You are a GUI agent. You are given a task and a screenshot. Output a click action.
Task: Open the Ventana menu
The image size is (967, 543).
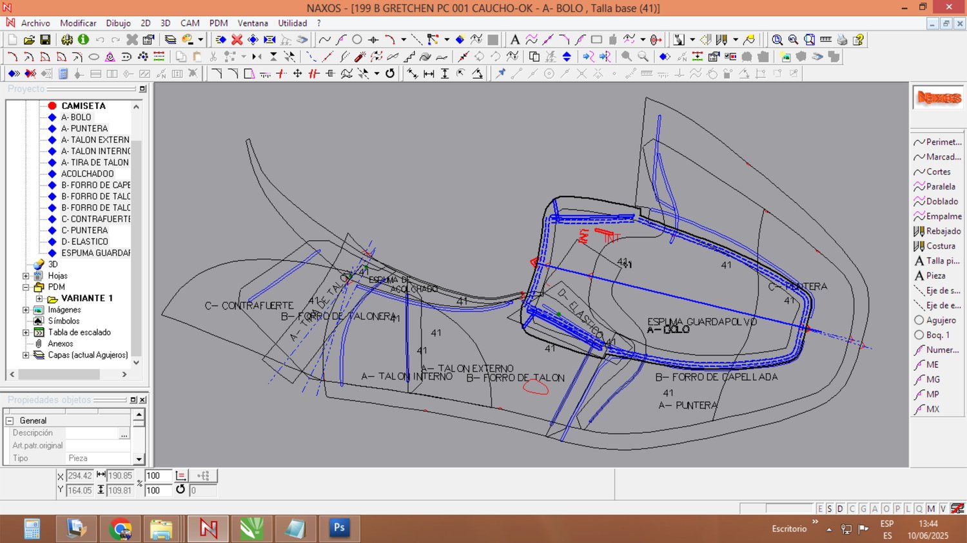coord(253,23)
